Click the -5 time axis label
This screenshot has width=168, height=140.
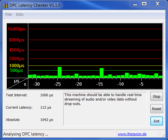(x=141, y=84)
